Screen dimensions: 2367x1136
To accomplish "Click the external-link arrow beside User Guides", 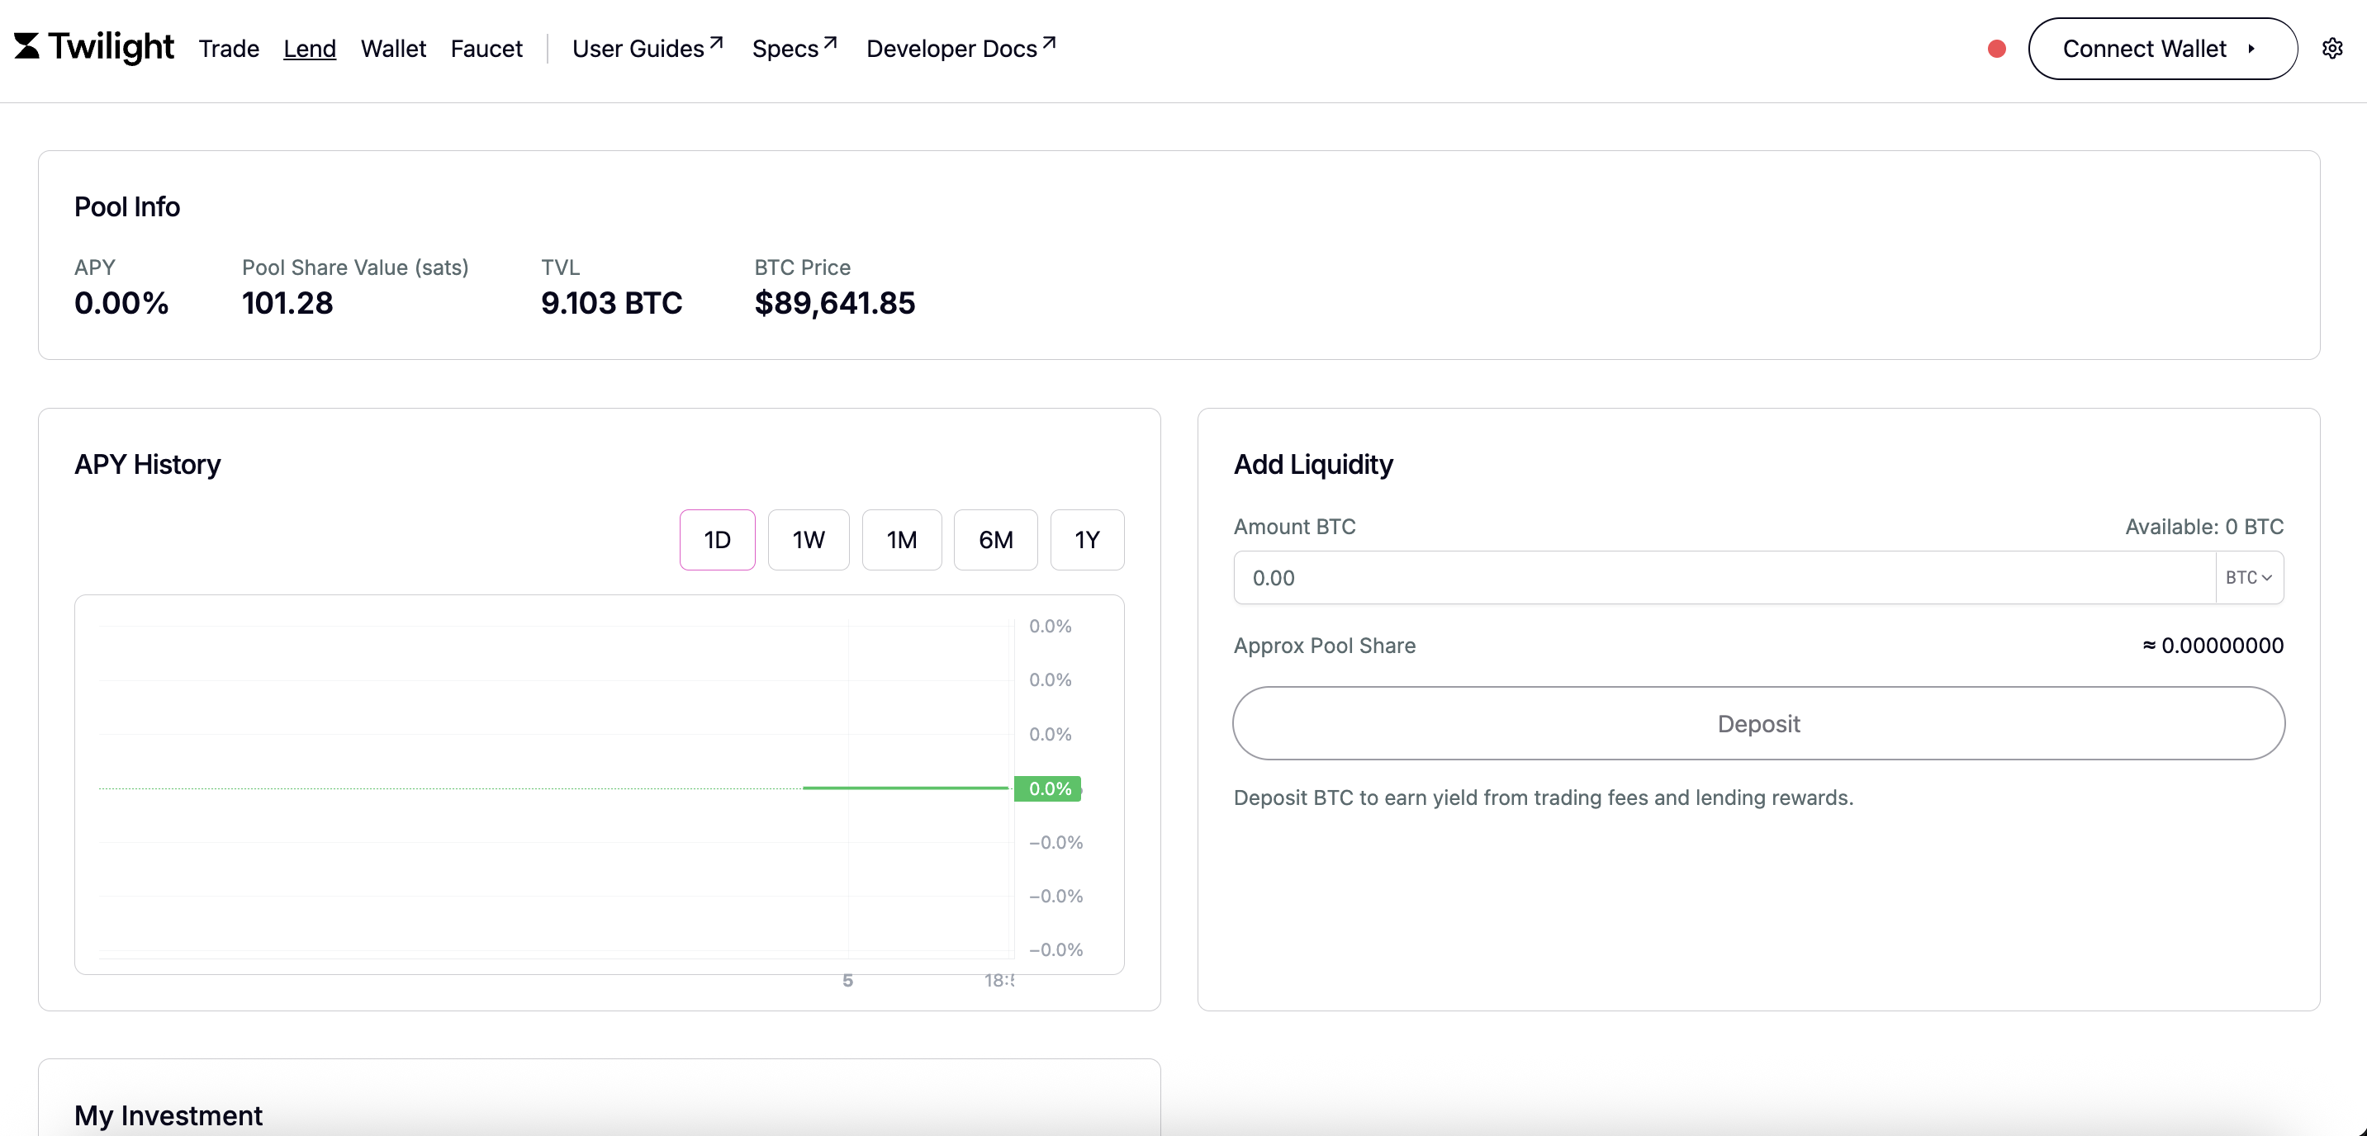I will (717, 43).
